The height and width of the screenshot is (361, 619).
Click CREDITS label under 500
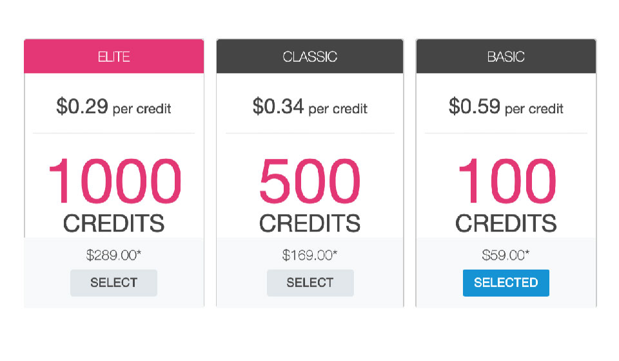pyautogui.click(x=309, y=223)
